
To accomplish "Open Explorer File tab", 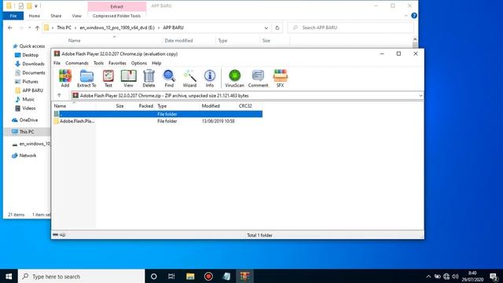I will (13, 16).
